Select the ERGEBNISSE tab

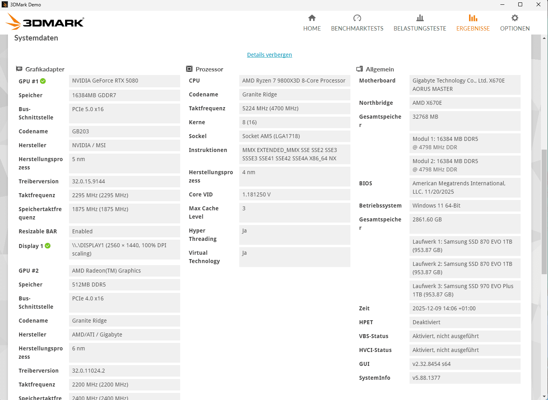tap(473, 23)
